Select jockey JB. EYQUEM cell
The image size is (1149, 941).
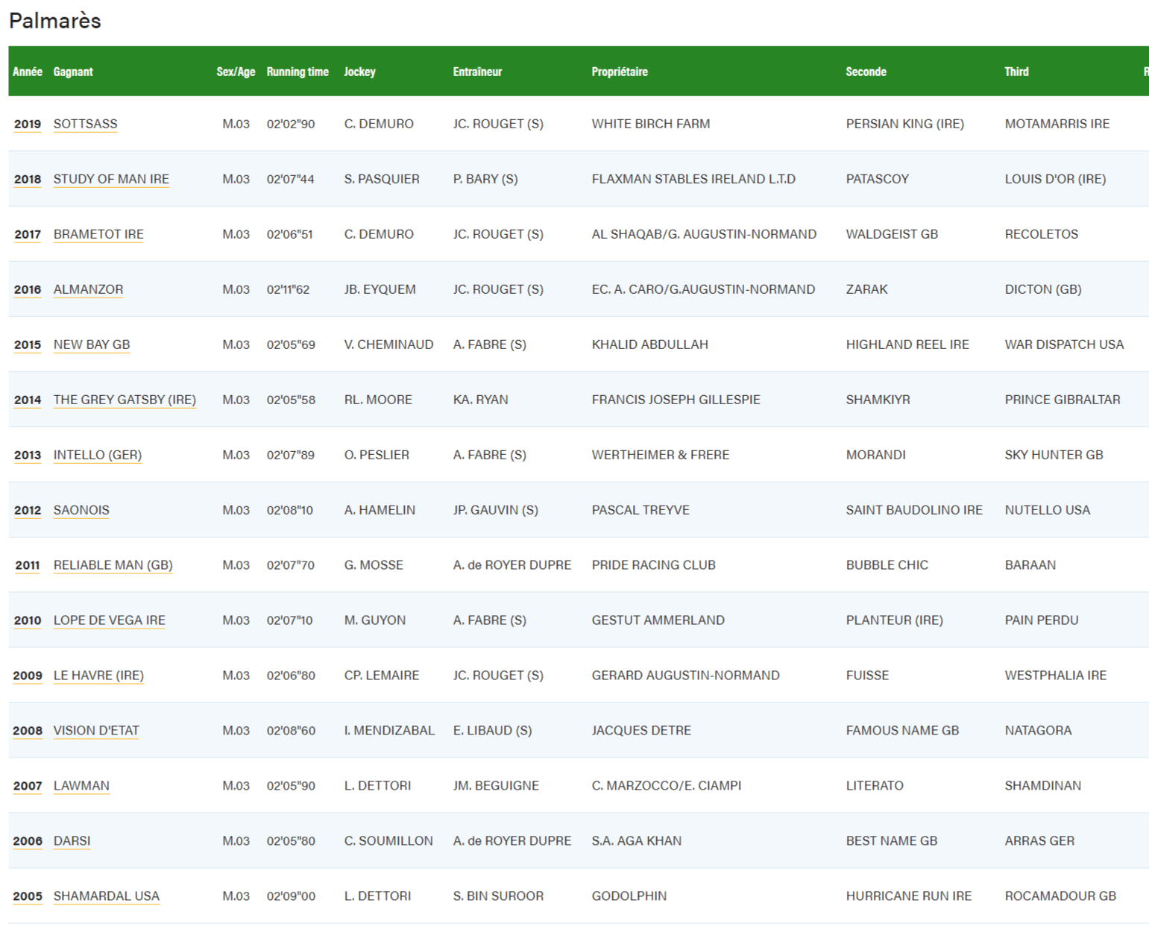click(x=380, y=289)
